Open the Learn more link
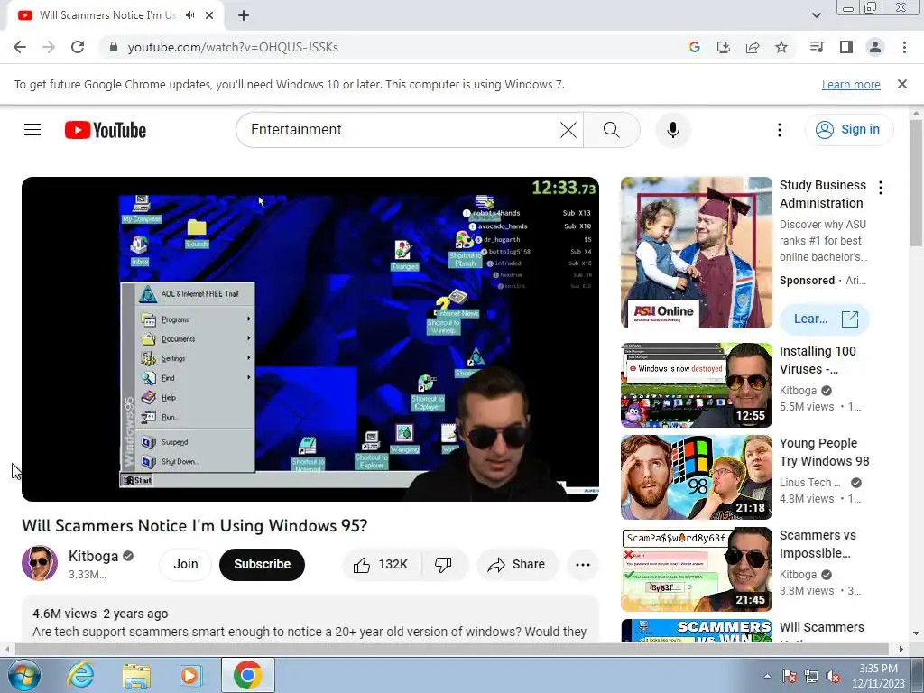 tap(851, 84)
